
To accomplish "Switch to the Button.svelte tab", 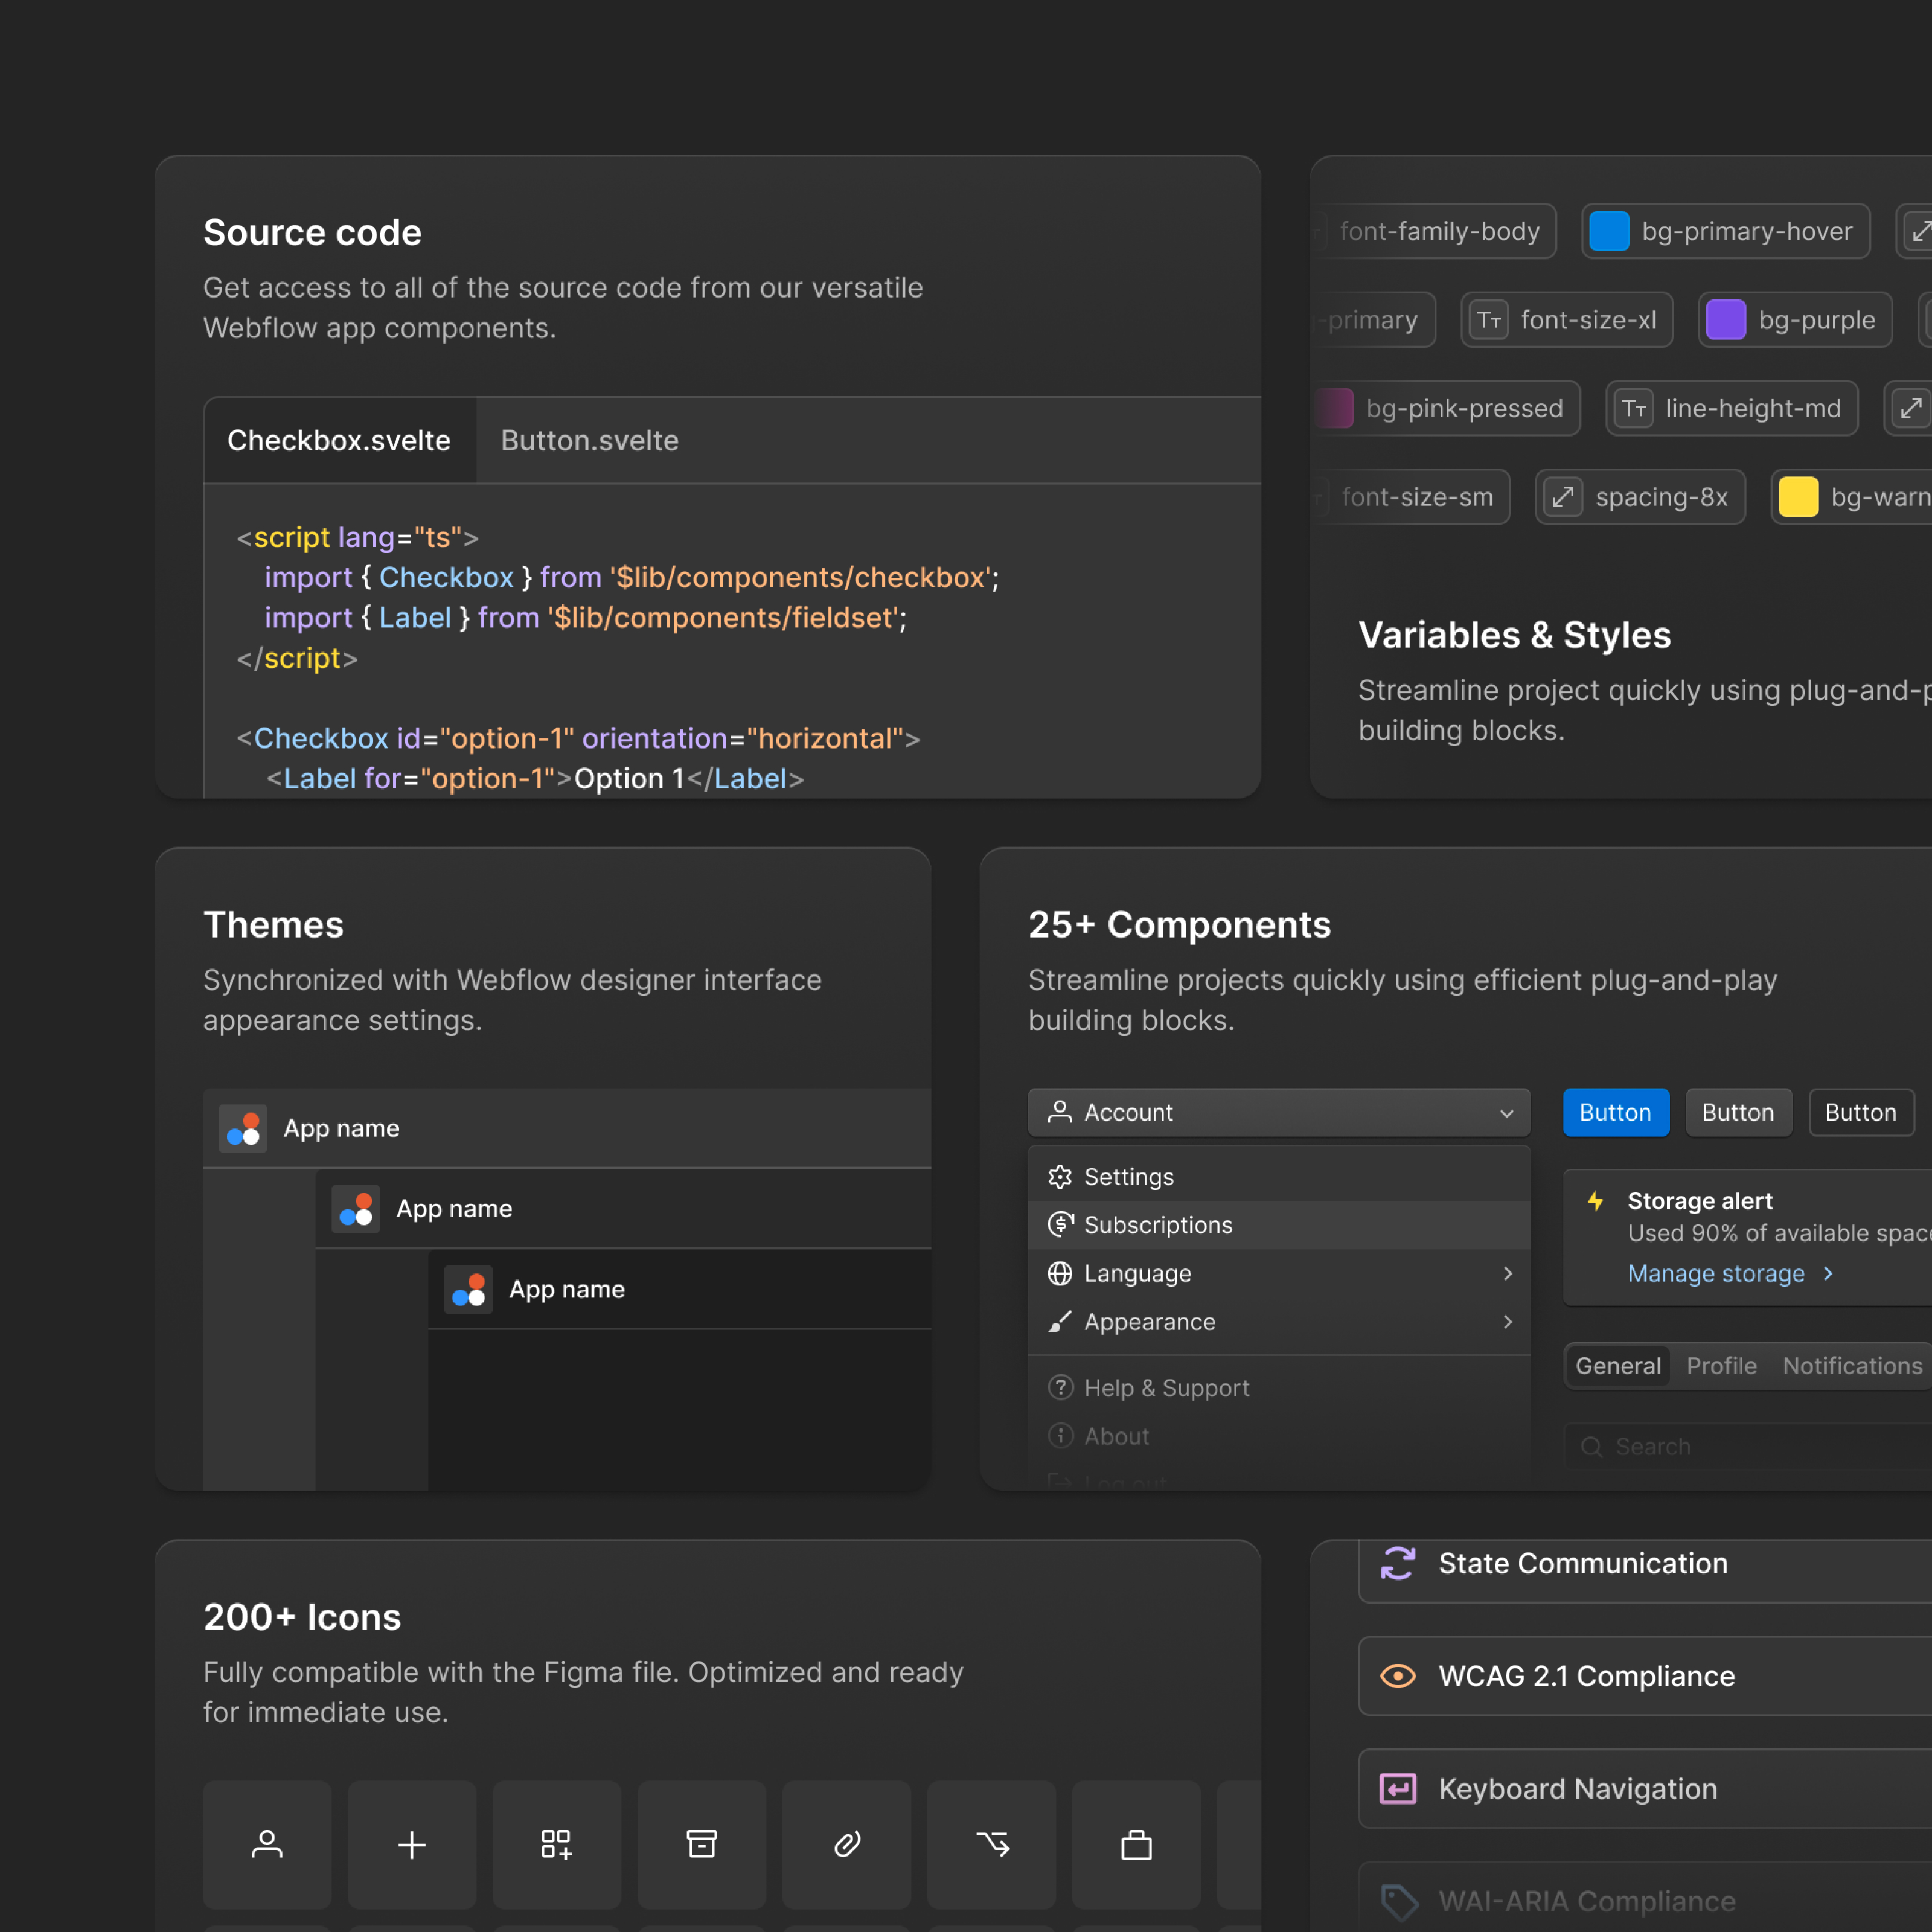I will 589,441.
